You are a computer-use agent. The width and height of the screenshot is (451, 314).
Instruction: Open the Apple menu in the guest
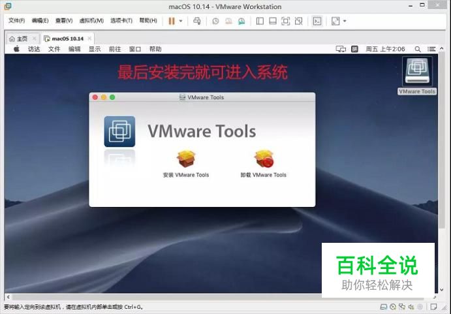click(16, 49)
